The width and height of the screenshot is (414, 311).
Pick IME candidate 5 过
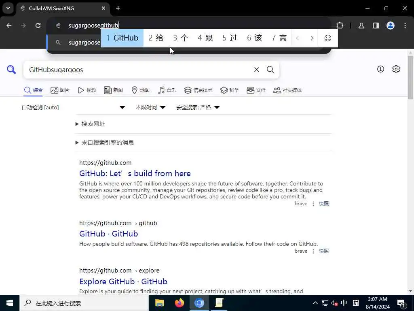click(x=230, y=38)
